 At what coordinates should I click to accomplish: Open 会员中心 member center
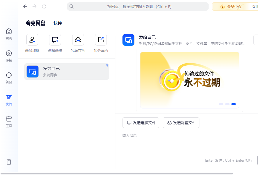pos(231,7)
